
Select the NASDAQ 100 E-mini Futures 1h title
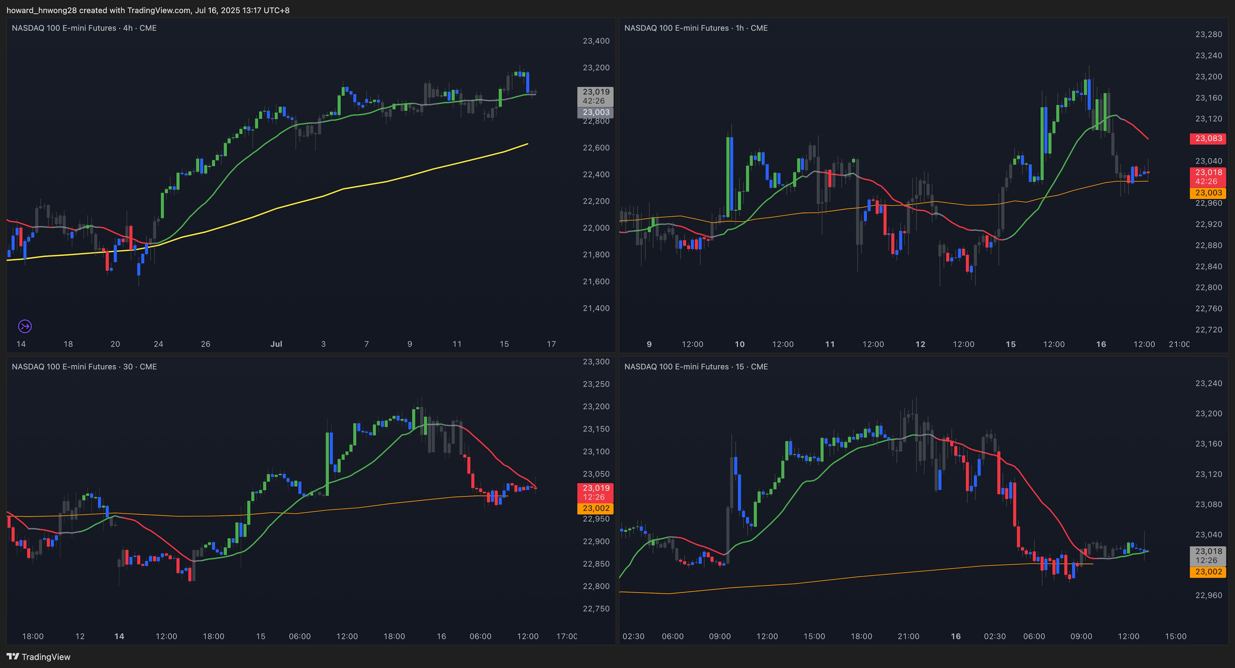[x=696, y=28]
